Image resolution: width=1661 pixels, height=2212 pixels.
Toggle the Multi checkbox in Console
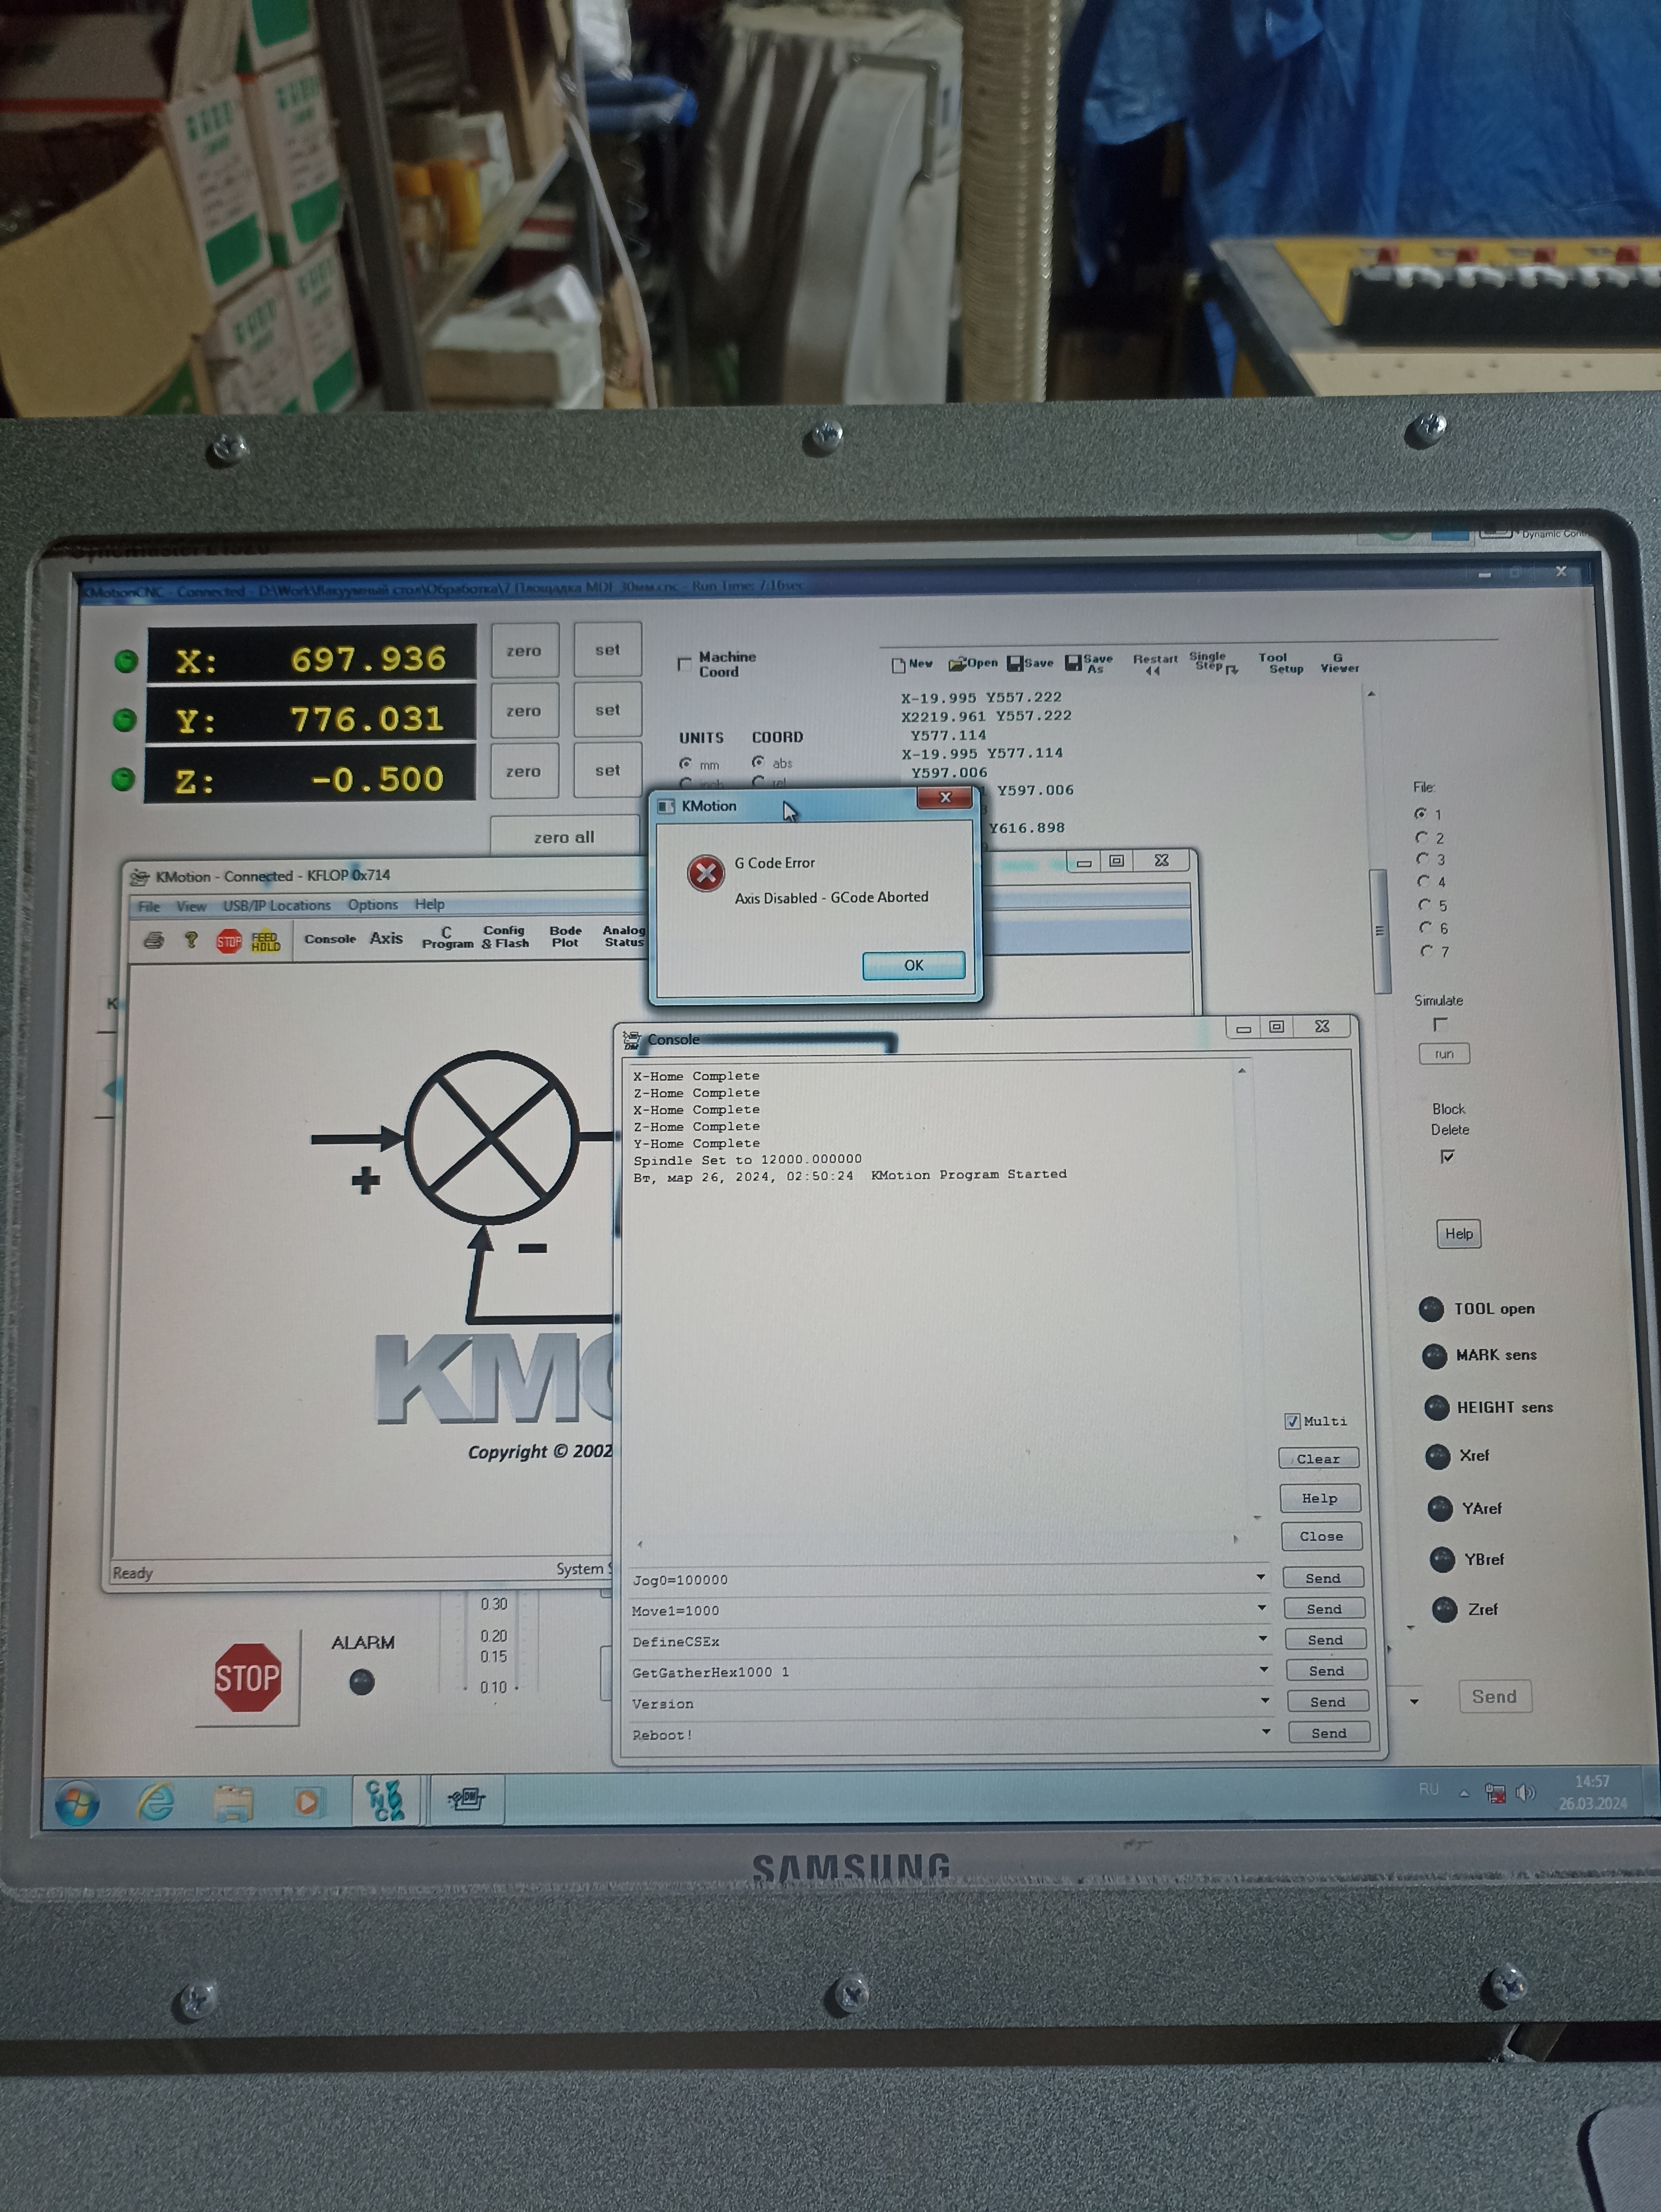click(1292, 1421)
